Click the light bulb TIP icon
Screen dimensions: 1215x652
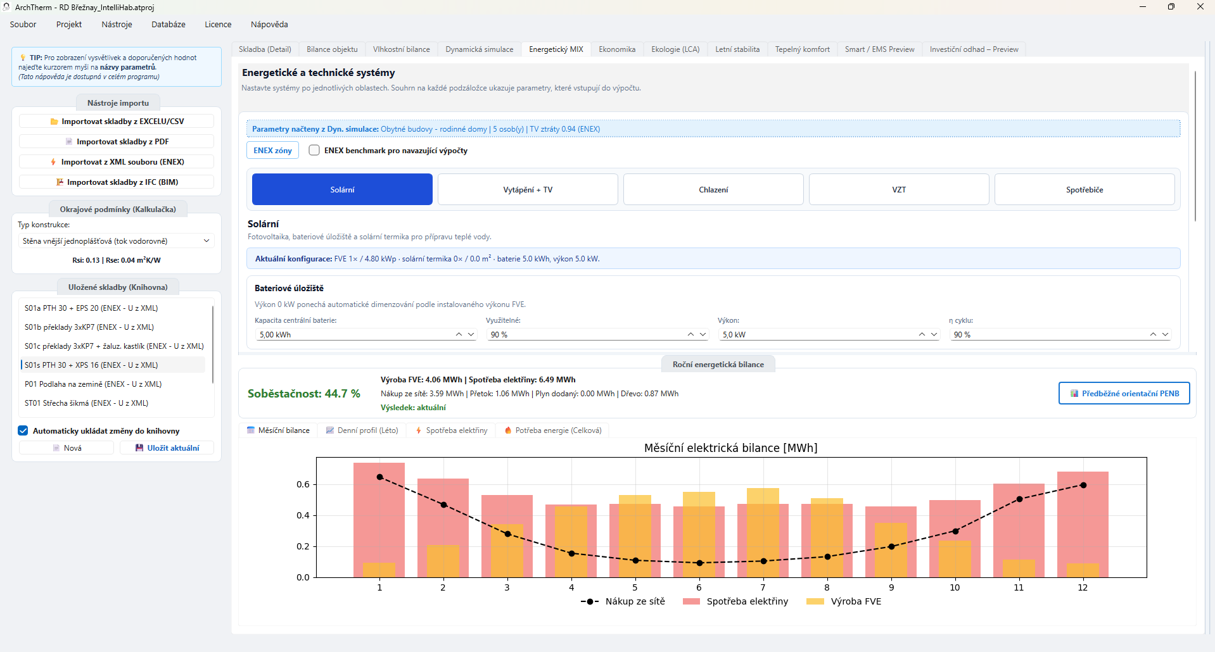[23, 58]
